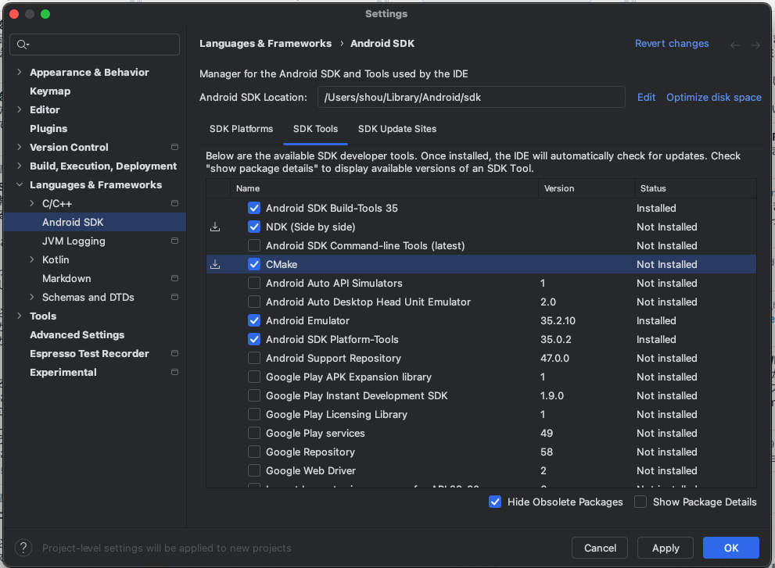The image size is (775, 568).
Task: Toggle Show Package Details checkbox
Action: click(x=640, y=502)
